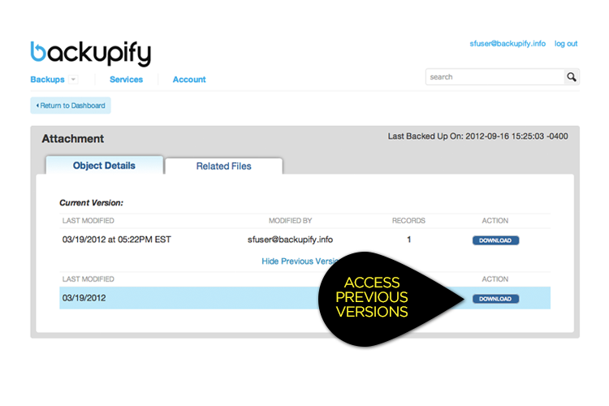Click the Modified By column header
The height and width of the screenshot is (406, 609).
pos(290,221)
